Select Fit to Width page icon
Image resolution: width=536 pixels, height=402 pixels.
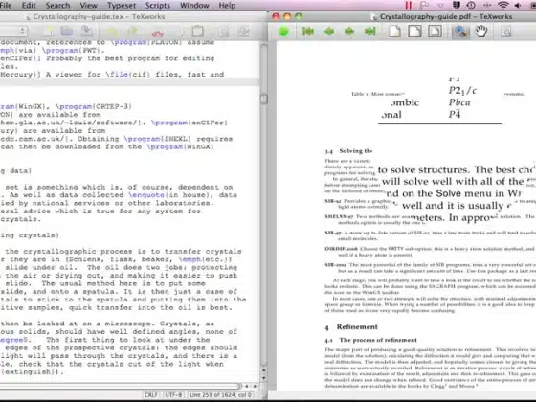click(x=414, y=32)
